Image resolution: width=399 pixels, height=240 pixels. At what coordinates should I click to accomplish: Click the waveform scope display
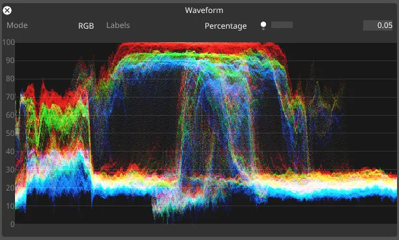pyautogui.click(x=206, y=133)
